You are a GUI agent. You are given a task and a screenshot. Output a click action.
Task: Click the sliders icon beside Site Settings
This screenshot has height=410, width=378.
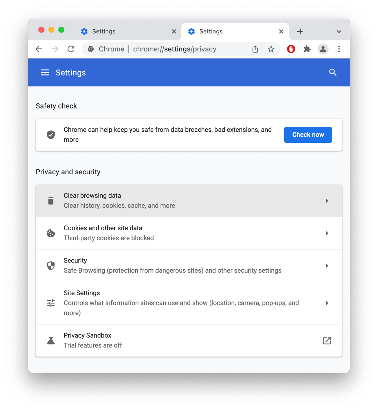click(x=51, y=303)
